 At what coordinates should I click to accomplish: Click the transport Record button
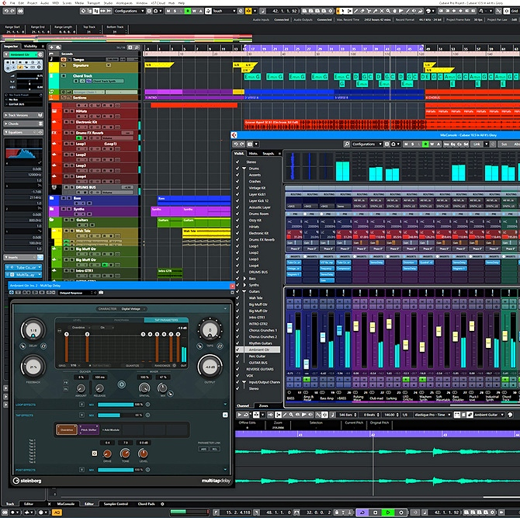tap(400, 513)
